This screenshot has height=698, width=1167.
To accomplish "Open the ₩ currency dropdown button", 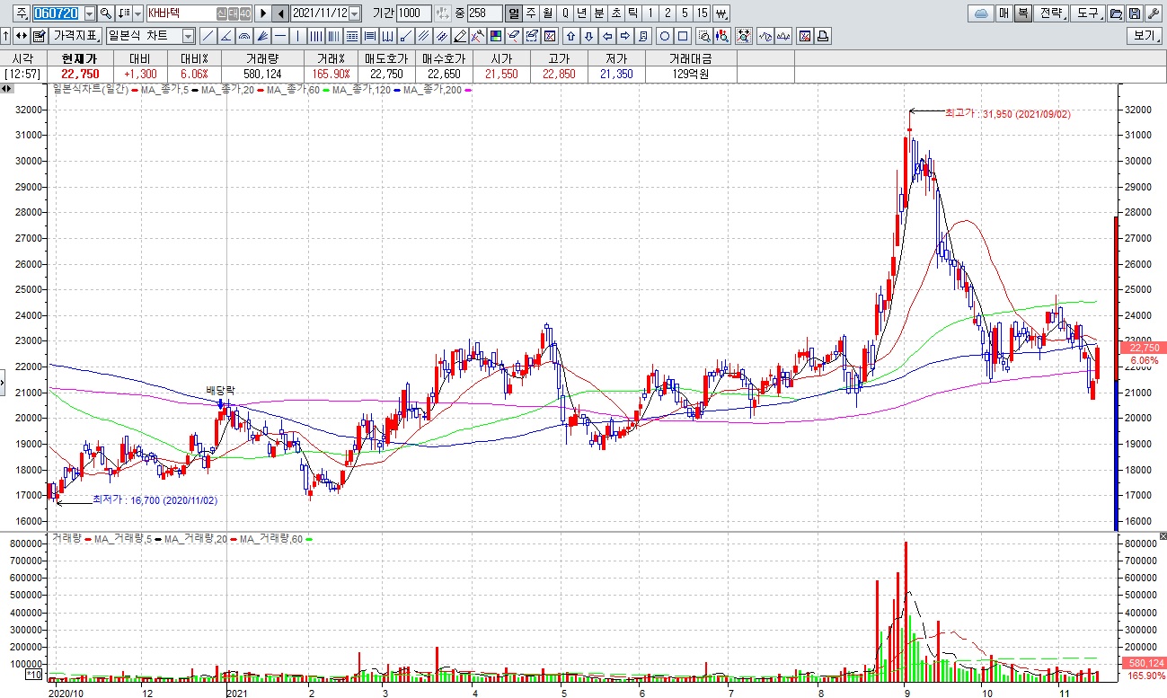I will point(721,13).
